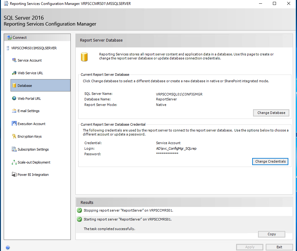Click the Change Credentials button
This screenshot has width=297, height=251.
point(270,161)
